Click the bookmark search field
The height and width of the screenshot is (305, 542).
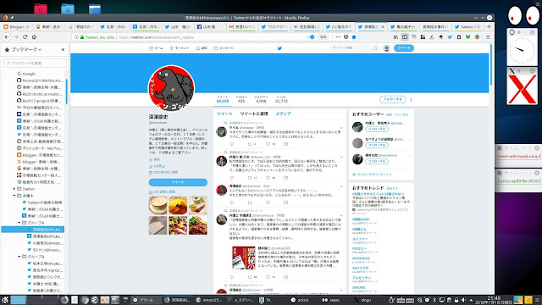35,64
